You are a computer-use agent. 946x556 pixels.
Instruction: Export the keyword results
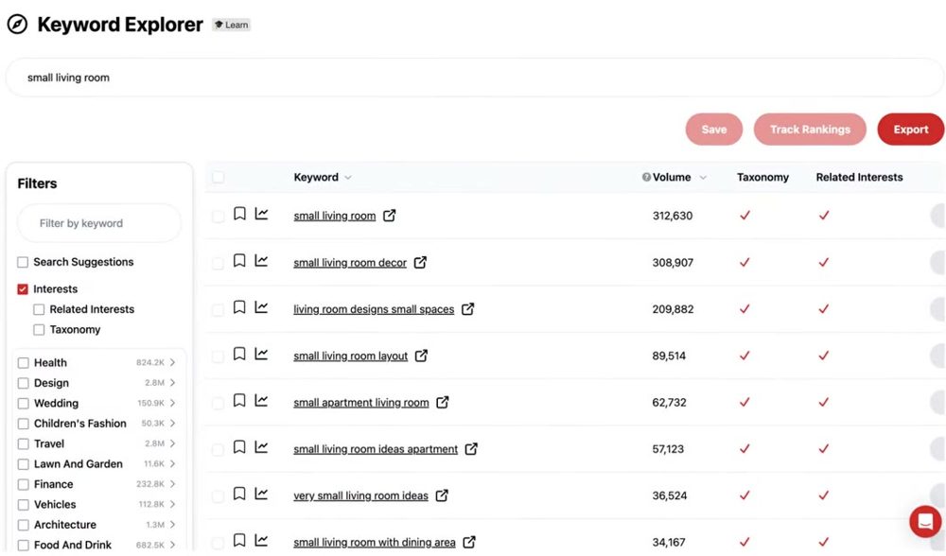[x=910, y=129]
